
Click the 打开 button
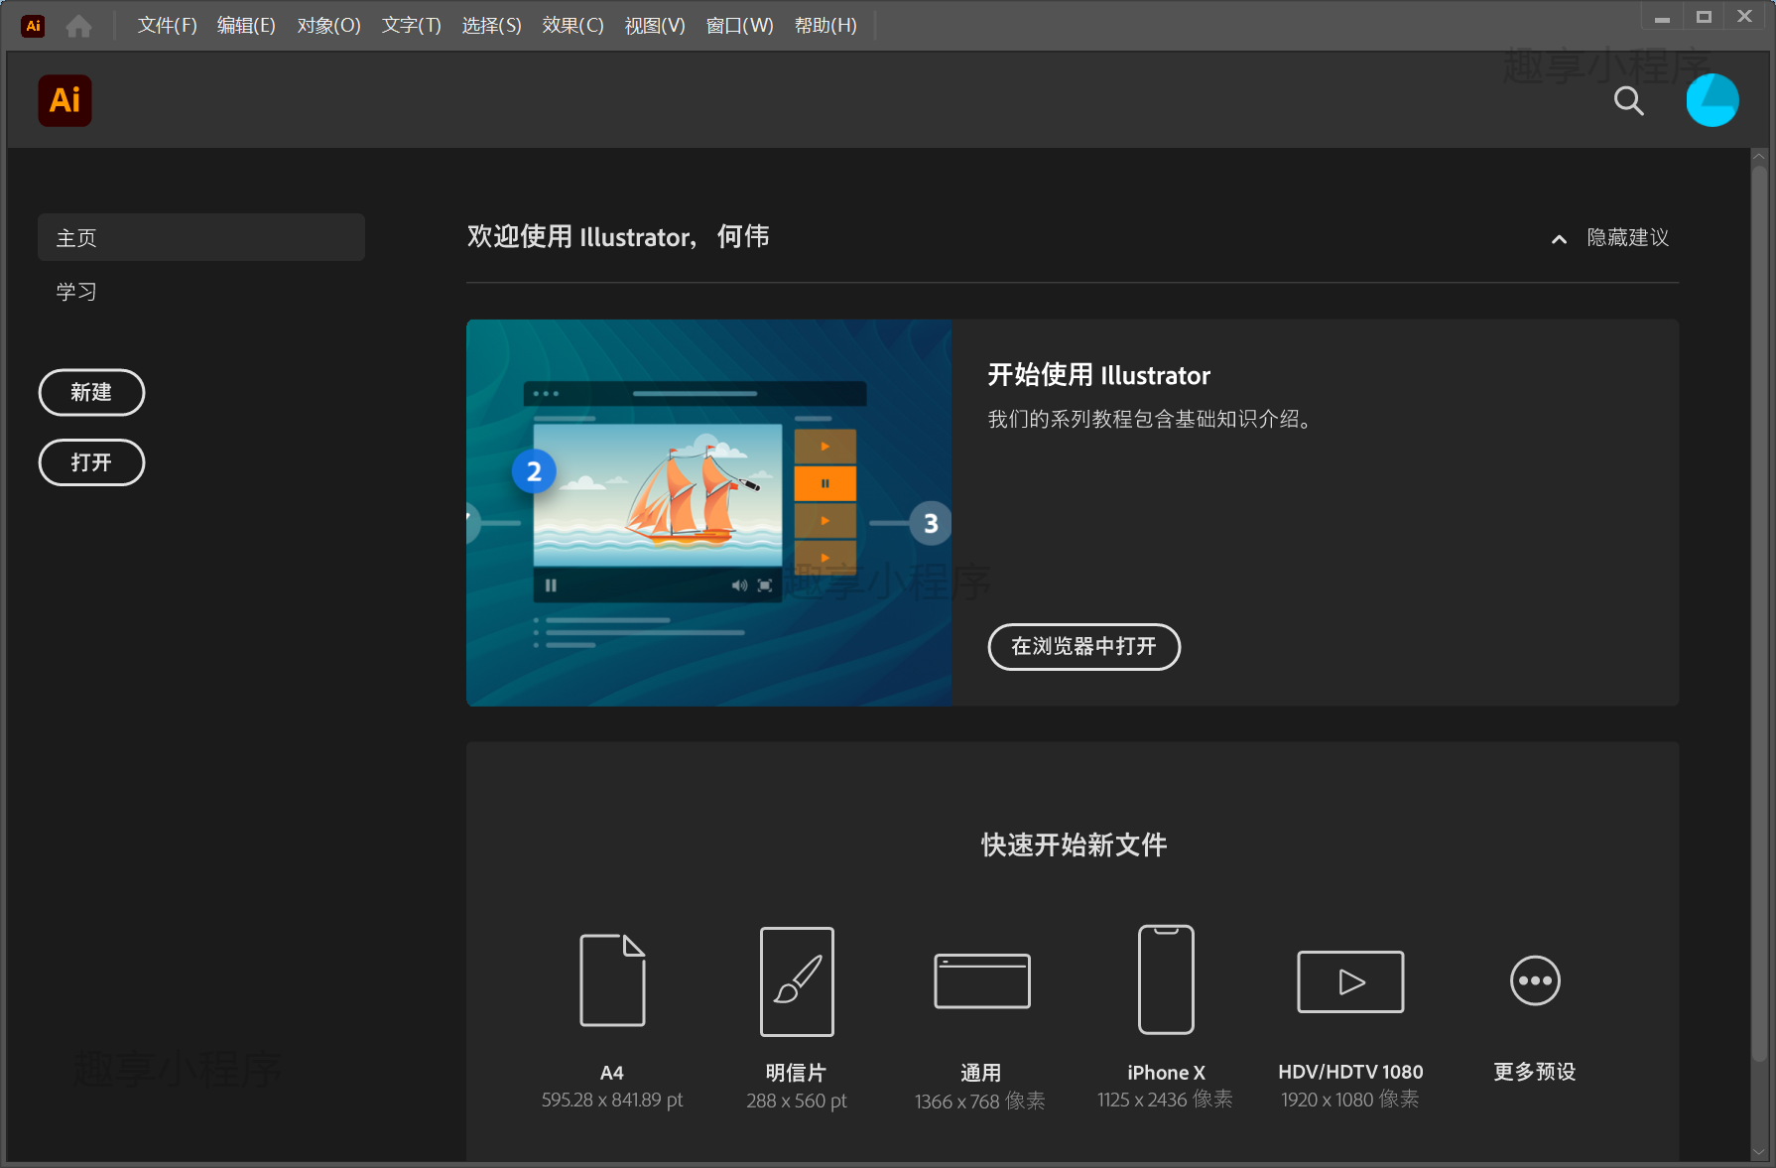91,462
